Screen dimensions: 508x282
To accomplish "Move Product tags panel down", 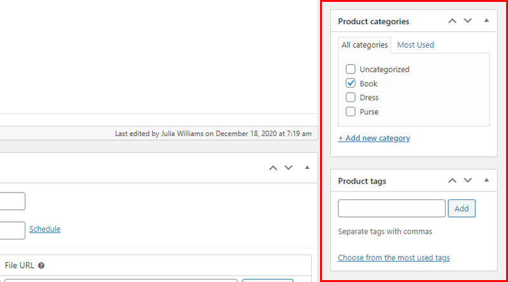I will [468, 180].
